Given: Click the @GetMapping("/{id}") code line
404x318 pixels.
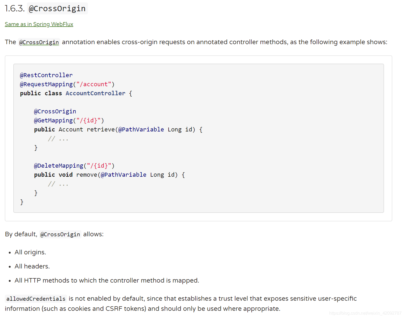Looking at the screenshot, I should tap(69, 121).
